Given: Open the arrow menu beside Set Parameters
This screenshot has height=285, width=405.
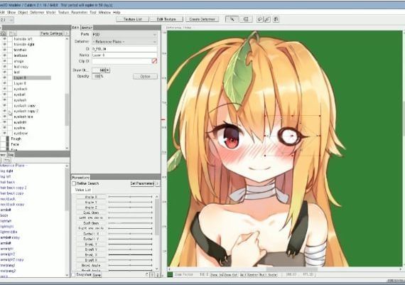Looking at the screenshot, I should (157, 183).
